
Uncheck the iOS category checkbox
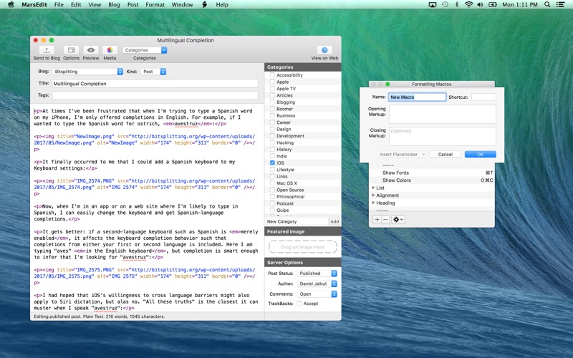(272, 163)
